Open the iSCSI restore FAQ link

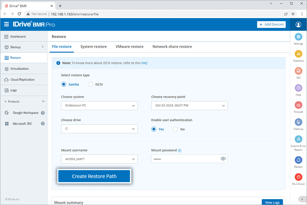coord(144,63)
